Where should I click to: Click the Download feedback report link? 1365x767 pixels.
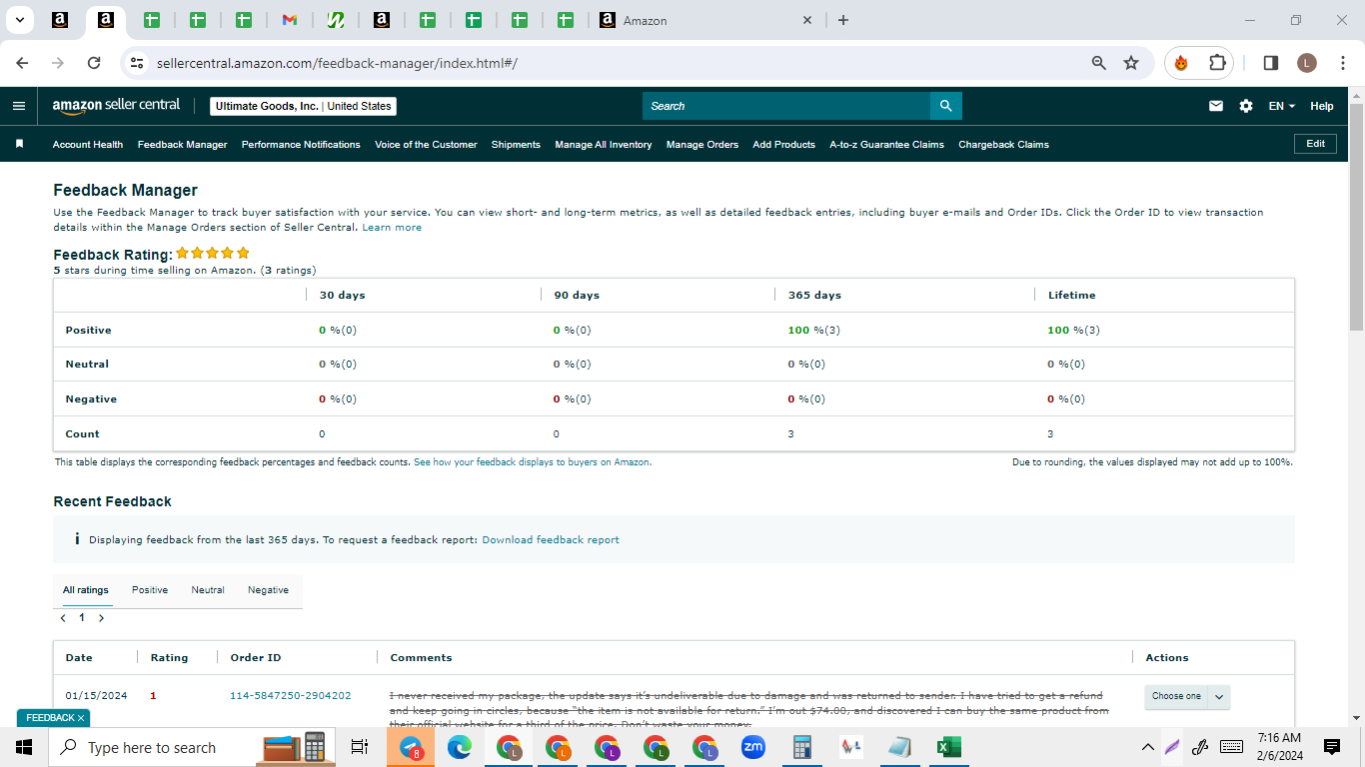pos(551,539)
